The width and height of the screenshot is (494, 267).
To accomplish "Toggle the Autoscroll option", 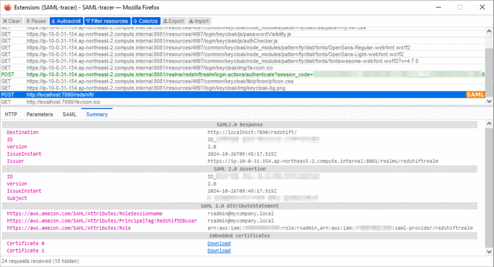I will click(66, 21).
